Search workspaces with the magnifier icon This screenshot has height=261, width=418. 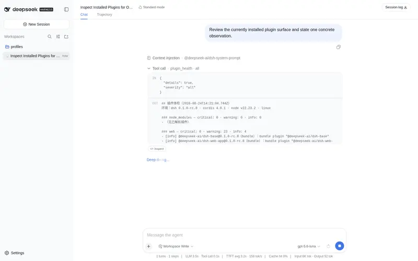click(x=50, y=37)
